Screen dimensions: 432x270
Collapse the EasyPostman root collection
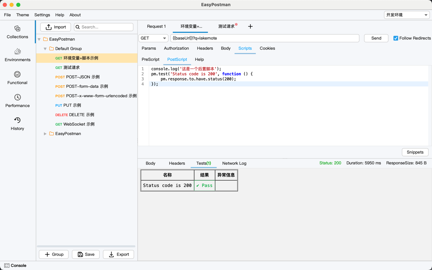pos(39,39)
